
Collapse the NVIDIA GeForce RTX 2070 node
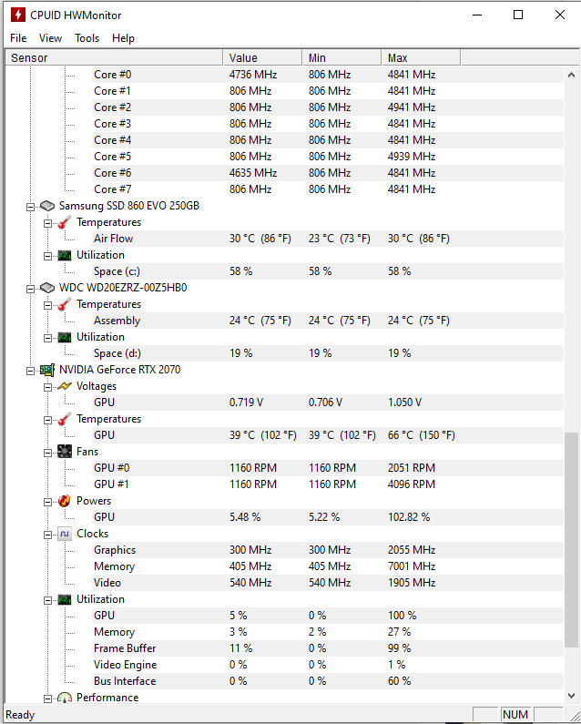tap(31, 370)
